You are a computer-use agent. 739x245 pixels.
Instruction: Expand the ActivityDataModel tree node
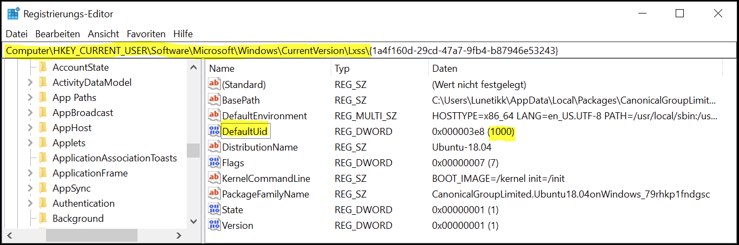pos(30,83)
